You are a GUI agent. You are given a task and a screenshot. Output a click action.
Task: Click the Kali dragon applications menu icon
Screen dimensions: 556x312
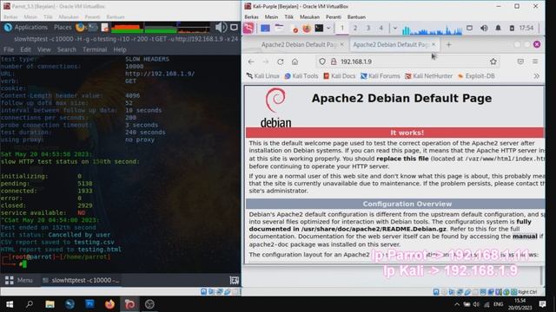(x=248, y=28)
